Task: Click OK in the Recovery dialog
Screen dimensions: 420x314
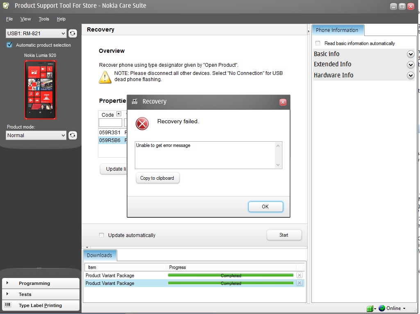Action: [265, 207]
